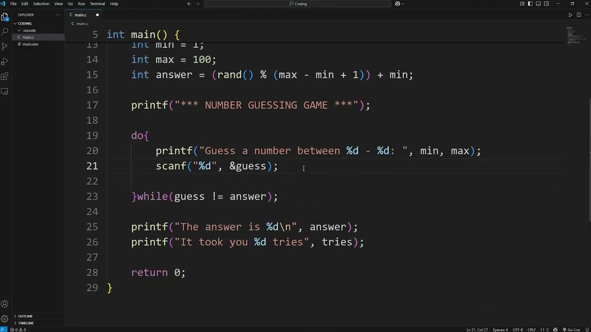Click Spaces: 4 indentation setting

[500, 330]
